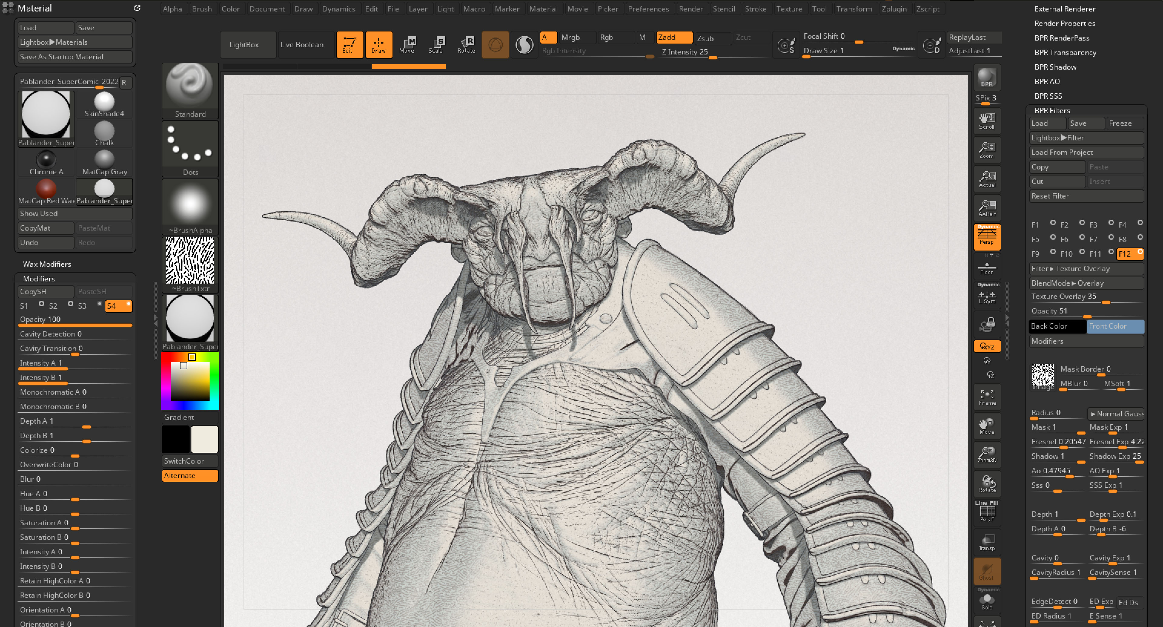Select the Scale tool in top toolbar
The height and width of the screenshot is (627, 1163).
436,45
